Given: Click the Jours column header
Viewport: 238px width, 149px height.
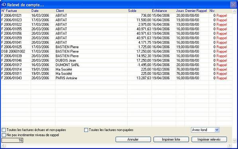Looking at the screenshot, I should pos(180,11).
